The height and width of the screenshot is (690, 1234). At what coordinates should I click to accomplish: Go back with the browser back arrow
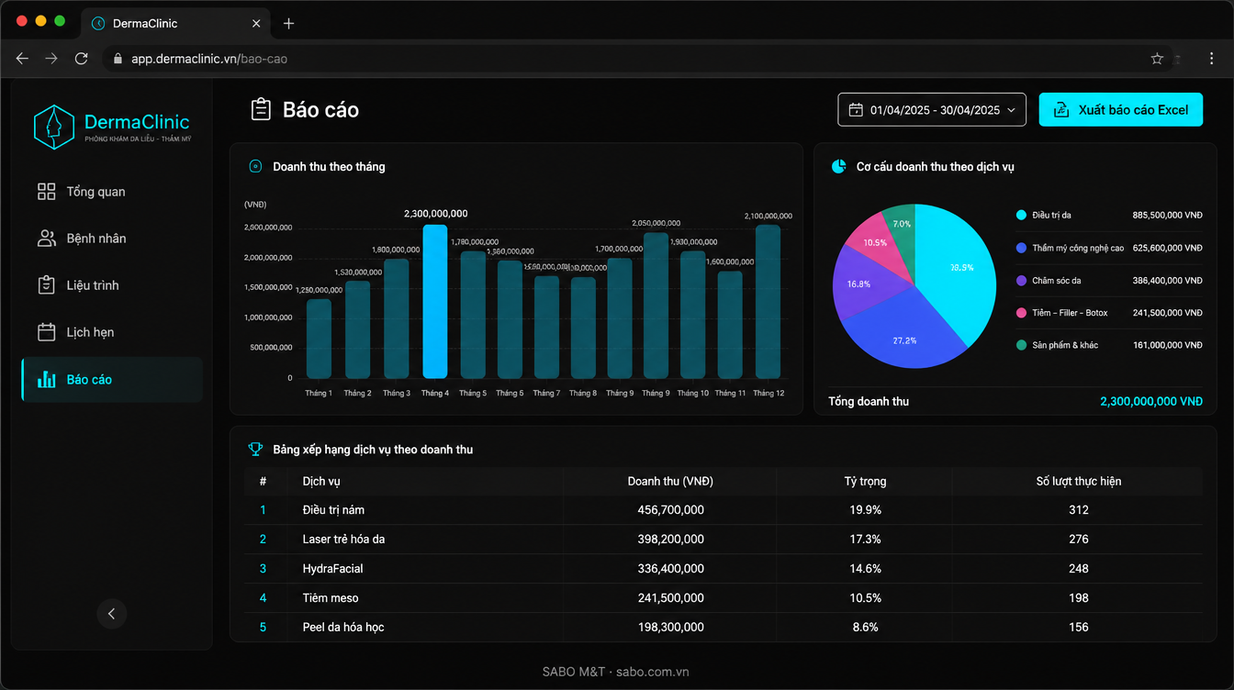click(x=22, y=59)
